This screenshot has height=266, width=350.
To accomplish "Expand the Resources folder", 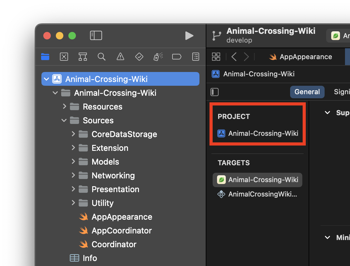I will click(65, 106).
